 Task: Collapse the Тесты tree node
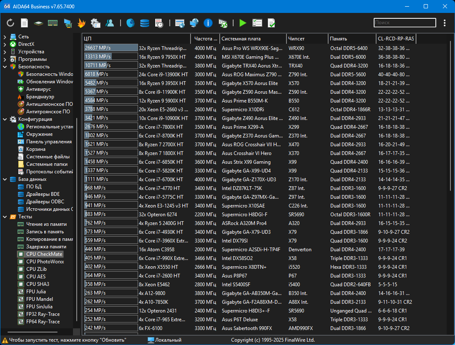[x=5, y=217]
